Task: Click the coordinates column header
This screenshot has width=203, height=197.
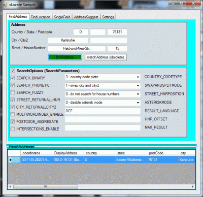Action: pyautogui.click(x=36, y=153)
